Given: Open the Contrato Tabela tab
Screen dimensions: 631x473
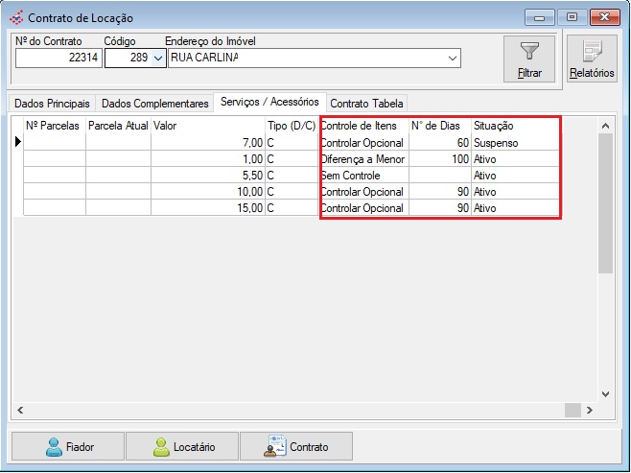Looking at the screenshot, I should 368,103.
